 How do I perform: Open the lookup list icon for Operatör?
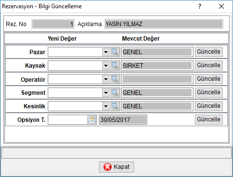(x=115, y=79)
